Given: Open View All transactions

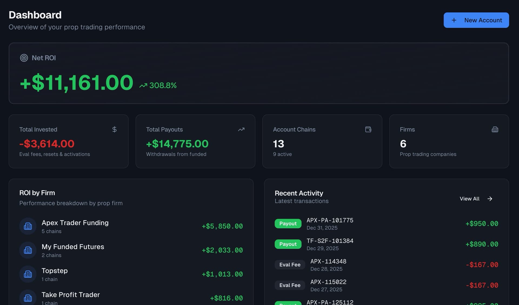Looking at the screenshot, I should click(x=469, y=199).
